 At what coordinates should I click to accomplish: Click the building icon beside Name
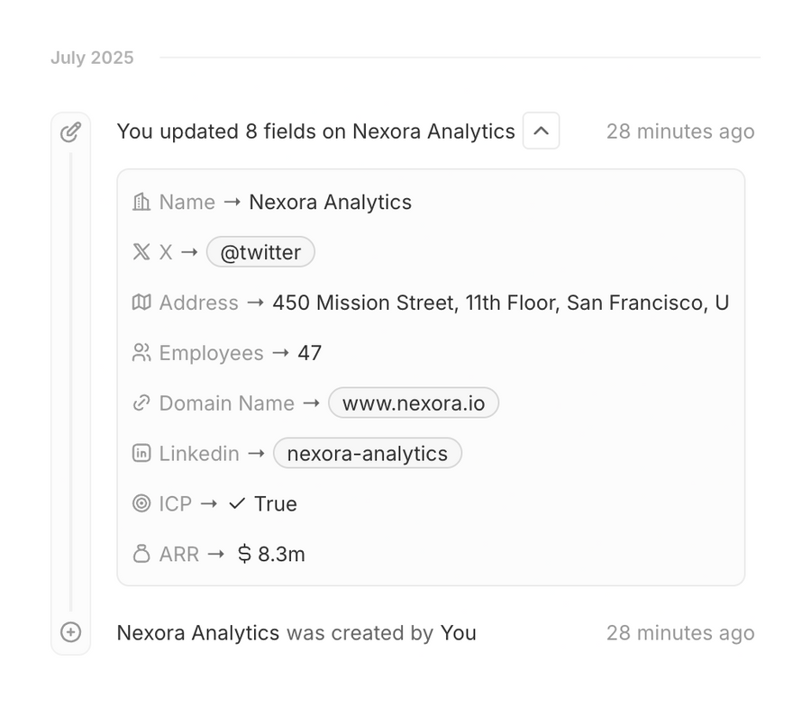[x=141, y=202]
